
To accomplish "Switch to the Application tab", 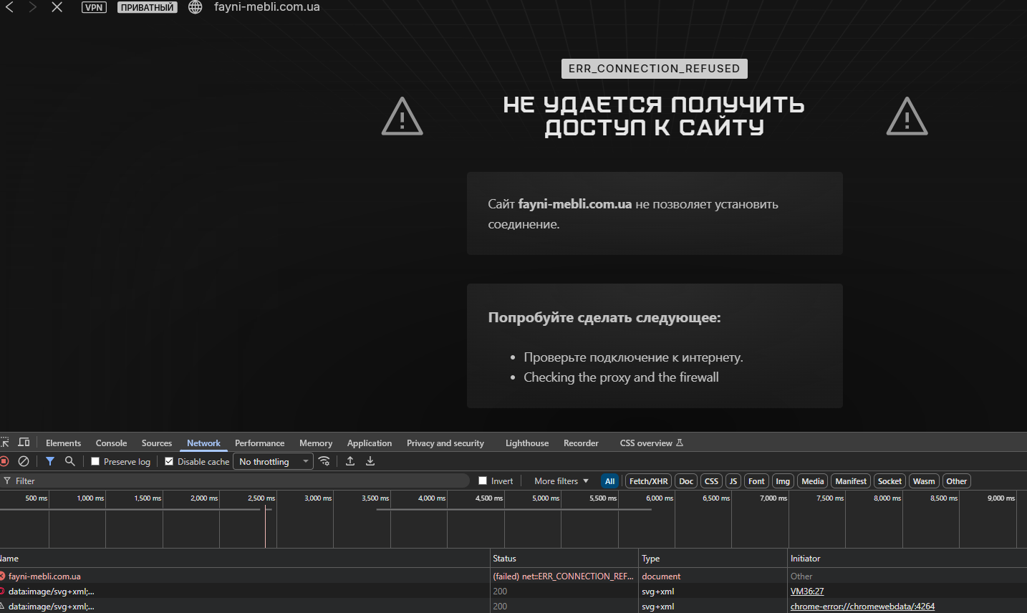I will click(370, 443).
